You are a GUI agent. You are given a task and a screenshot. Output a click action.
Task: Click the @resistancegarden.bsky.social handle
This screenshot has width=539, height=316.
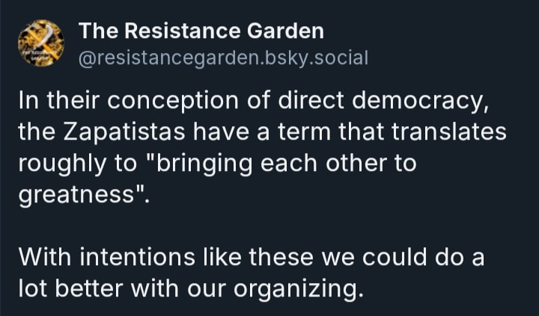coord(224,57)
